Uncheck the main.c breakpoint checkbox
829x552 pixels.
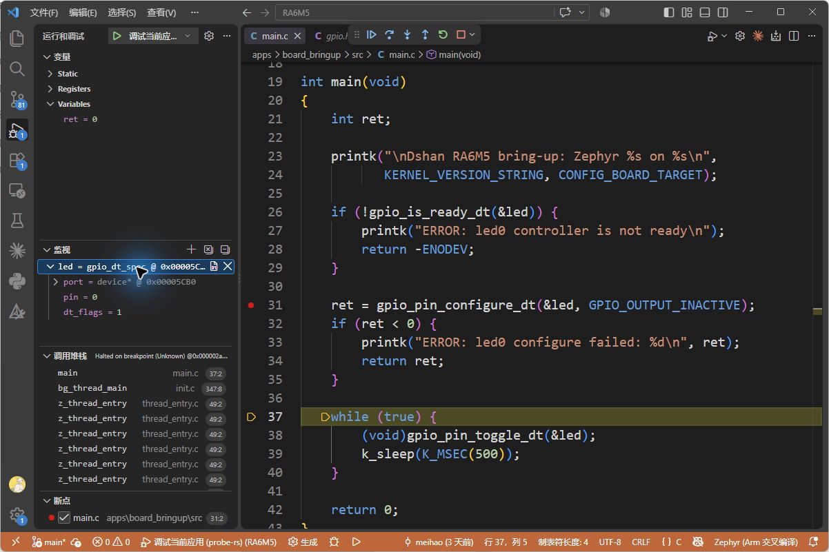(x=64, y=518)
